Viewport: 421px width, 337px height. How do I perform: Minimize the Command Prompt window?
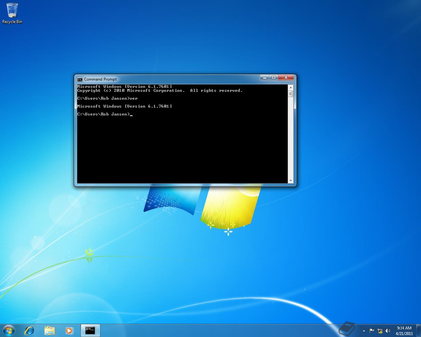265,77
